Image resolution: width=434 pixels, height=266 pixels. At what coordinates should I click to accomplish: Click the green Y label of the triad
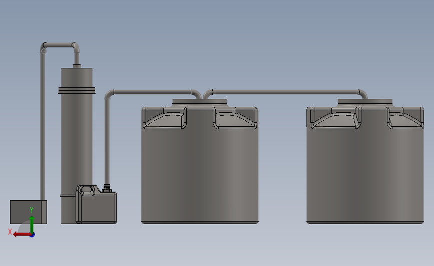click(32, 210)
